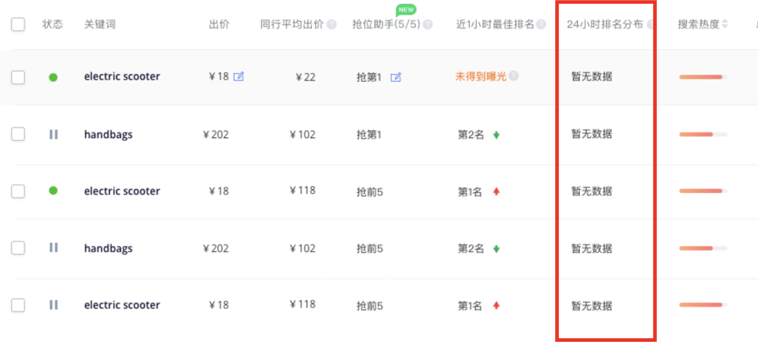Click help icon beside 近1小时最佳排名 header
Viewport: 758px width, 342px height.
tap(541, 24)
